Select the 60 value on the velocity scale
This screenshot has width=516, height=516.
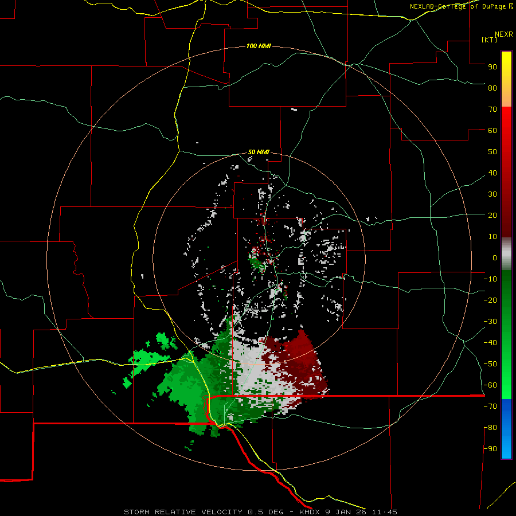coord(492,130)
